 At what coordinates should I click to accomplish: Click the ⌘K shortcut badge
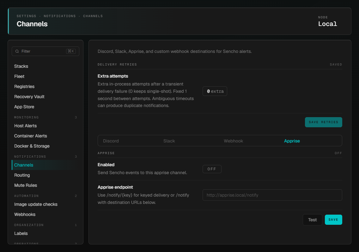click(71, 51)
